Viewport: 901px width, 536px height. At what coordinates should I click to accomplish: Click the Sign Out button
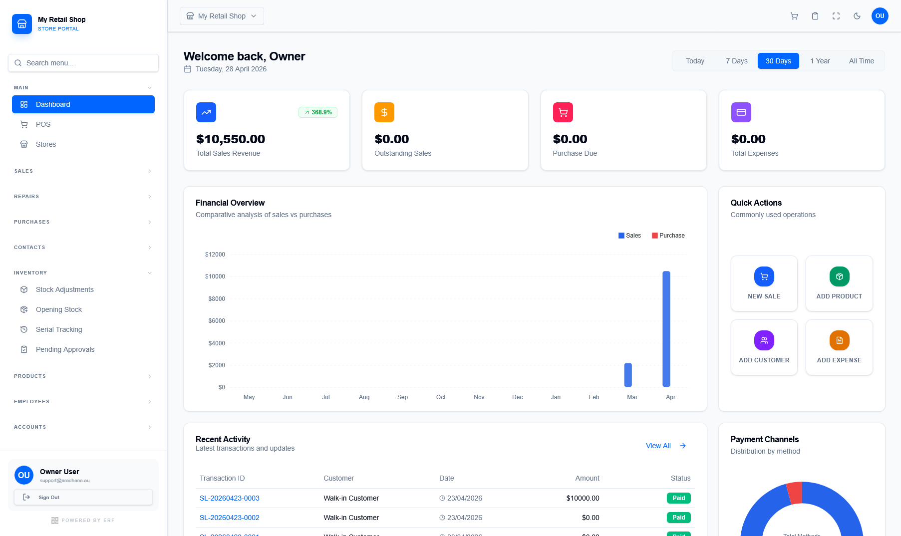[83, 497]
